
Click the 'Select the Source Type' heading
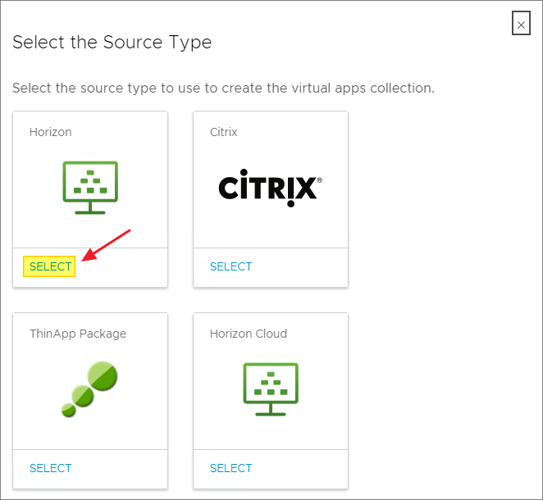coord(112,43)
